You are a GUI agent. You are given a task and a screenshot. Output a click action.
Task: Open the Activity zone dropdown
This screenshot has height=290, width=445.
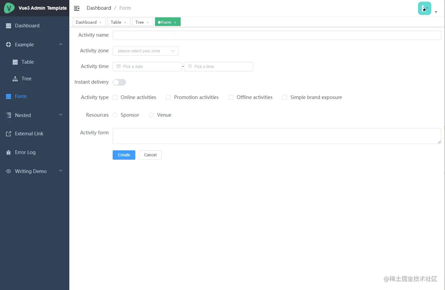coord(145,51)
